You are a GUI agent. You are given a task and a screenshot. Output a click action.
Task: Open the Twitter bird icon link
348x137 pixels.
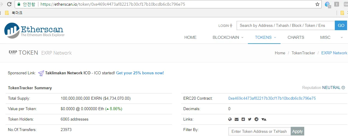[x=250, y=119]
